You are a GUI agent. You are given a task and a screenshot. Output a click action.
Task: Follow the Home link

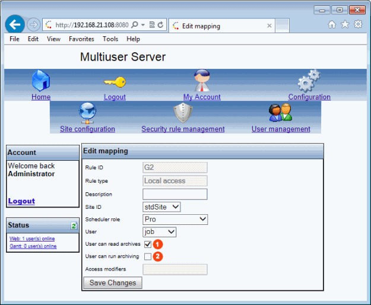pos(41,97)
